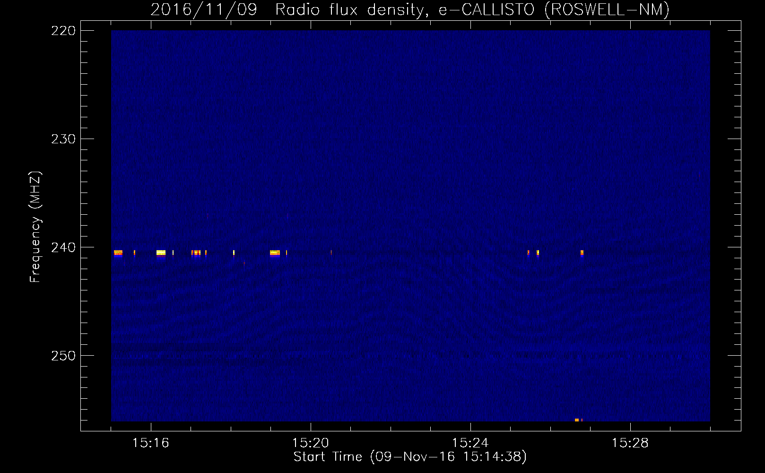
Task: Click the 15:24 time tick label
Action: (x=470, y=443)
